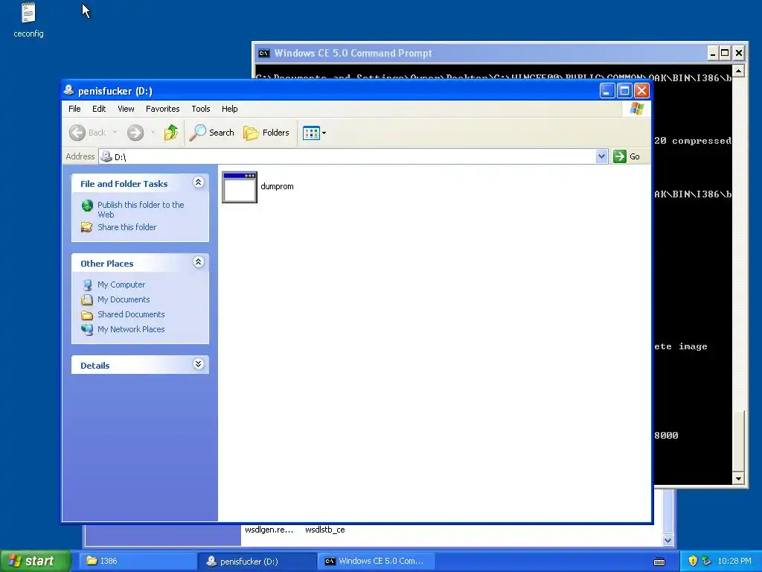The image size is (762, 572).
Task: Click the Start button
Action: [34, 561]
